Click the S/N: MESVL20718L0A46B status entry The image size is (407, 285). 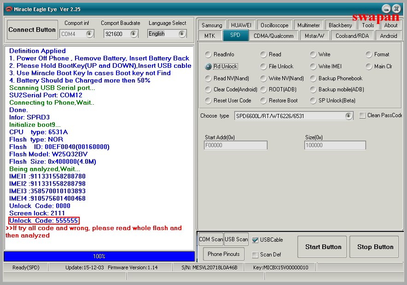click(209, 267)
